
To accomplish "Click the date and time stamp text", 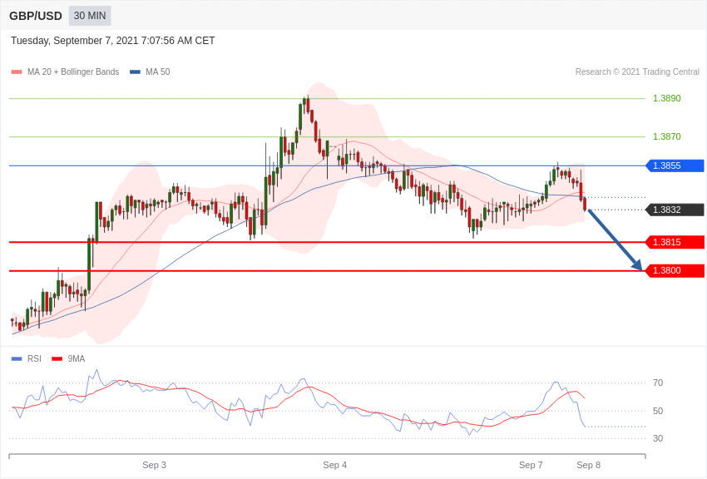I will [x=113, y=41].
